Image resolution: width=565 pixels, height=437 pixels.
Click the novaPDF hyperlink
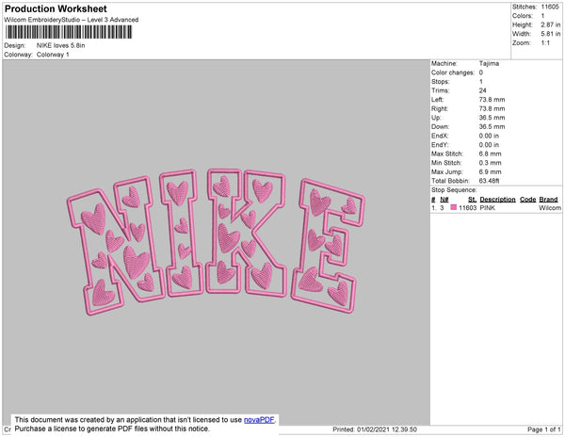[259, 420]
